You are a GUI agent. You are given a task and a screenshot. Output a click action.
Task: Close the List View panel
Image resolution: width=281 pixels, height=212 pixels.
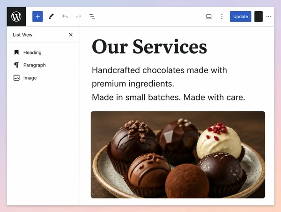pyautogui.click(x=71, y=35)
